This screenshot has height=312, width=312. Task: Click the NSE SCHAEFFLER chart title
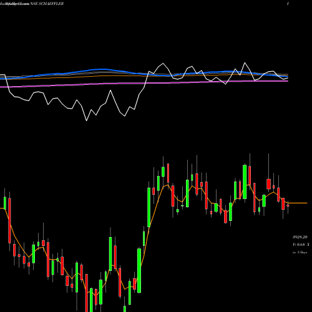click(47, 4)
